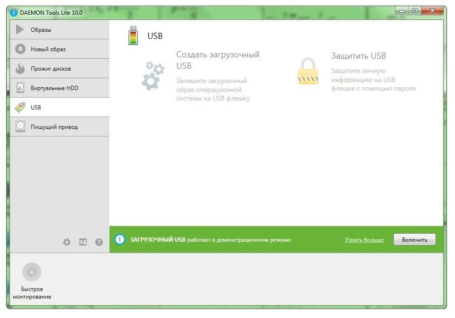Click the DAEMON Tools Lite 10.0 title
This screenshot has width=455, height=318.
(x=51, y=13)
